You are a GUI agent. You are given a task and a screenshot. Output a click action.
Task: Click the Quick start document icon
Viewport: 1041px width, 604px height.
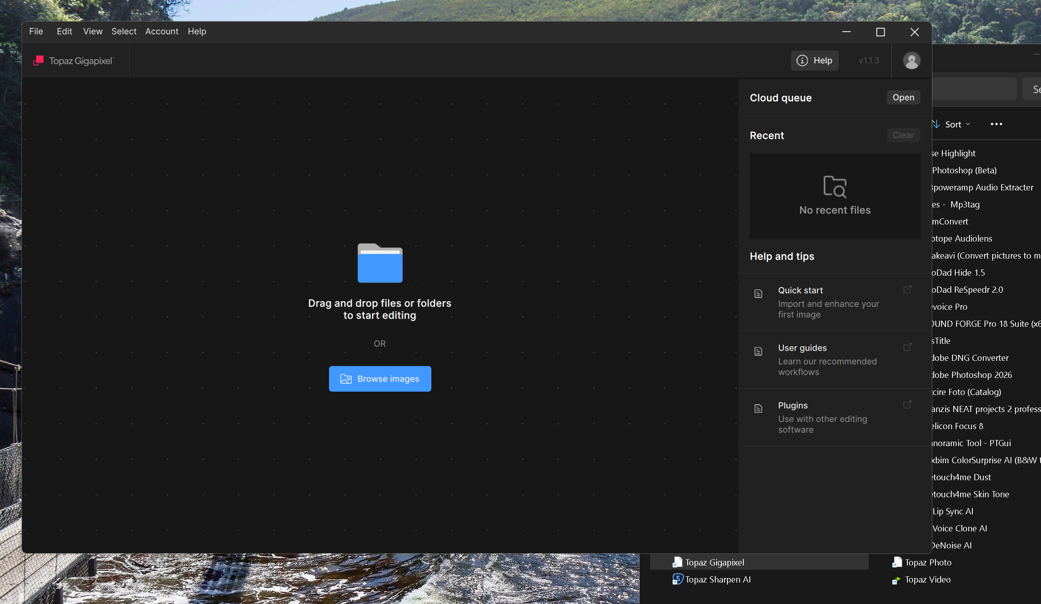tap(758, 294)
